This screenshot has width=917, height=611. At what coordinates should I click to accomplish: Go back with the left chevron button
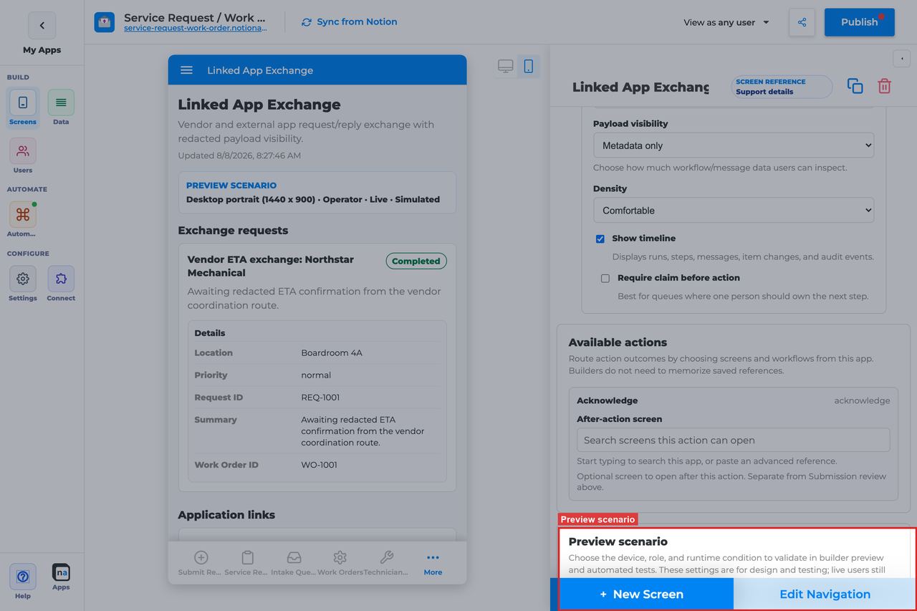coord(42,25)
